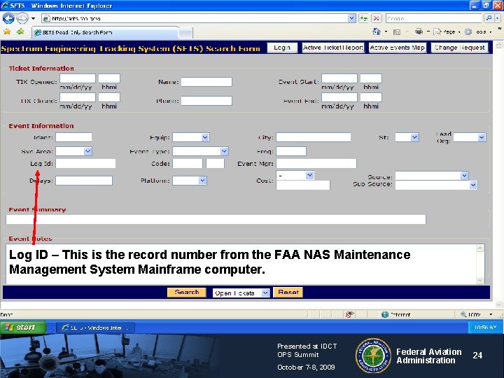The image size is (504, 378).
Task: Click the Internet Explorer taskbar item
Action: click(95, 328)
